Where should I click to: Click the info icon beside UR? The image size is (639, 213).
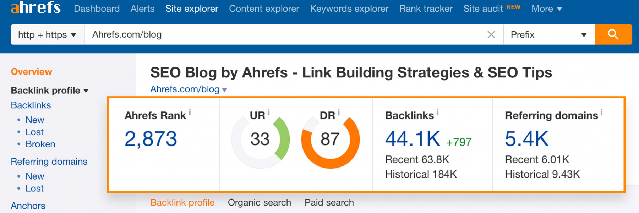tap(269, 112)
